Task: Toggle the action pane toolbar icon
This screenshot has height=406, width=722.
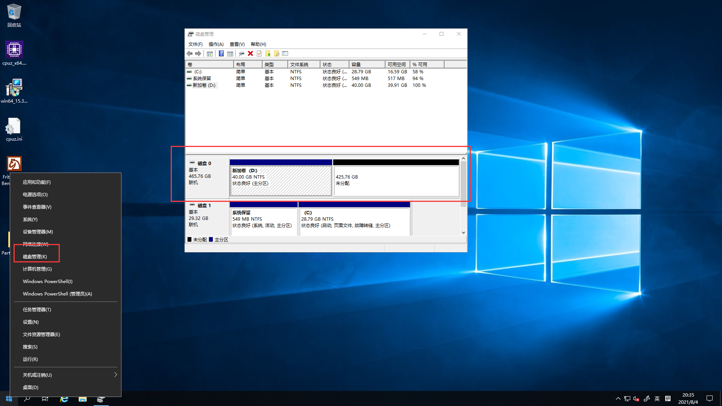Action: tap(230, 54)
